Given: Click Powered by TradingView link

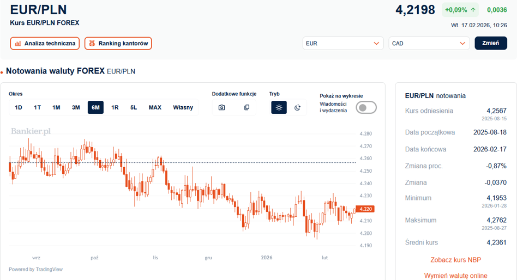Looking at the screenshot, I should (35, 270).
